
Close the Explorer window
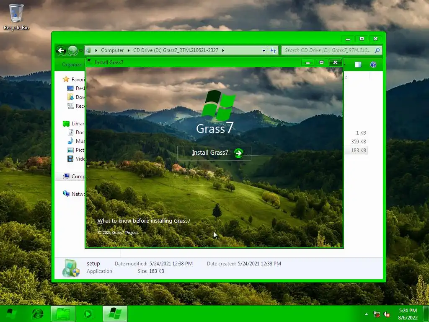click(x=375, y=39)
